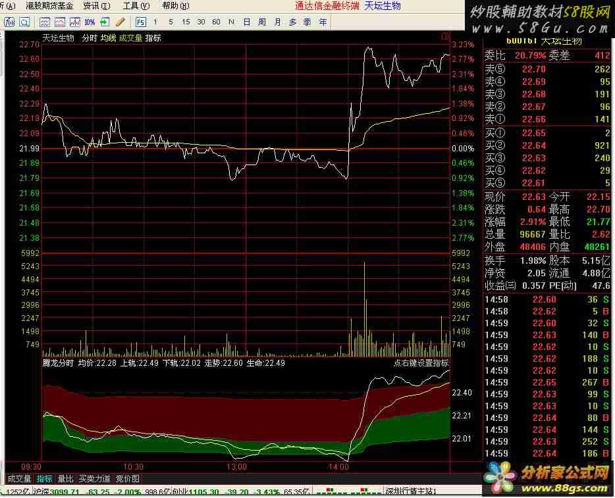Click the 涨幅 value 2.91%
Image resolution: width=615 pixels, height=498 pixels.
click(x=533, y=222)
